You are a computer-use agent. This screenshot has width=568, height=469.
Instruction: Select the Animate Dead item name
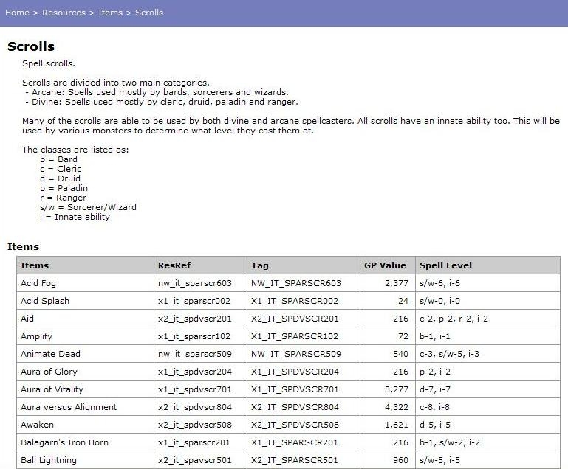click(x=49, y=354)
